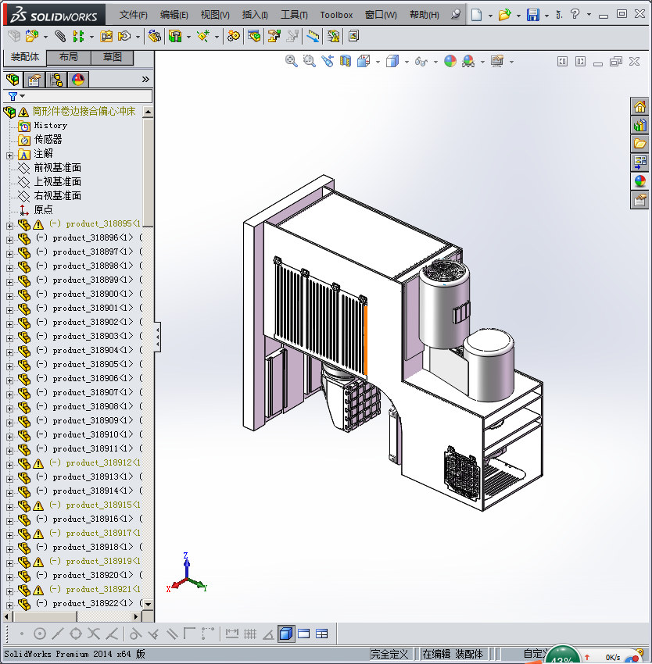Expand the product_318900 component node

(9, 296)
